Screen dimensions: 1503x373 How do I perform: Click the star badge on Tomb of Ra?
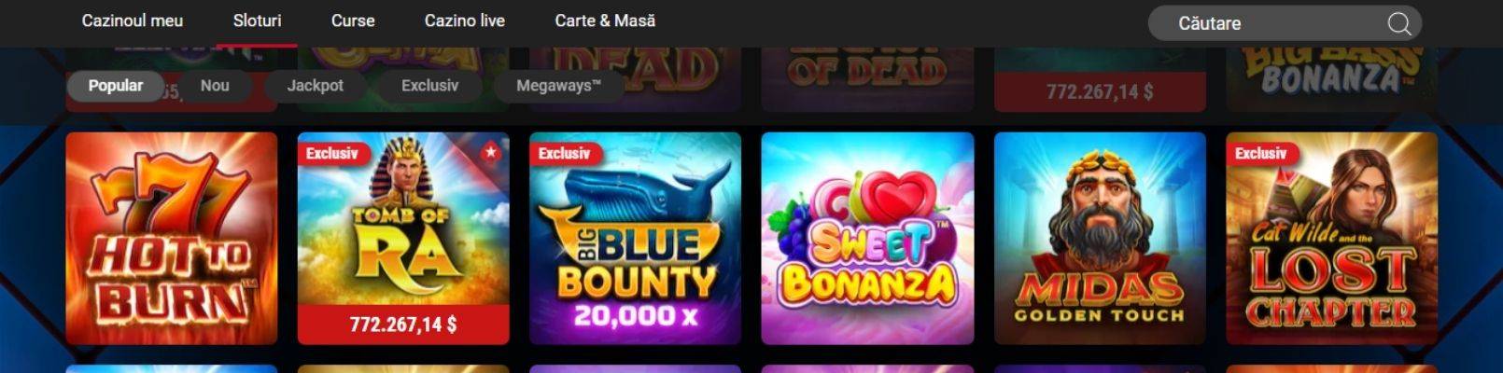tap(490, 152)
